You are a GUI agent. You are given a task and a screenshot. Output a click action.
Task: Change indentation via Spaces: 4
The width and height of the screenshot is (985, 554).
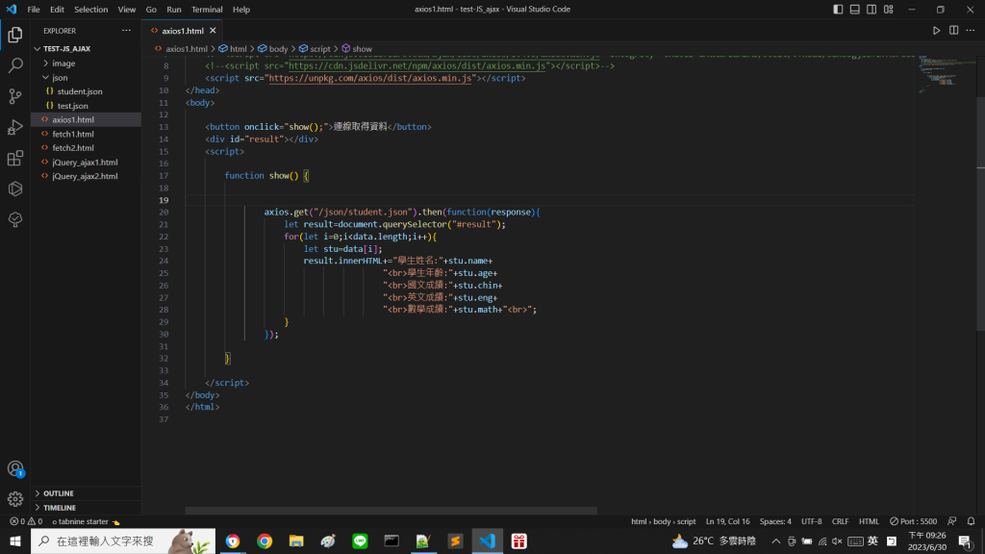(x=775, y=521)
